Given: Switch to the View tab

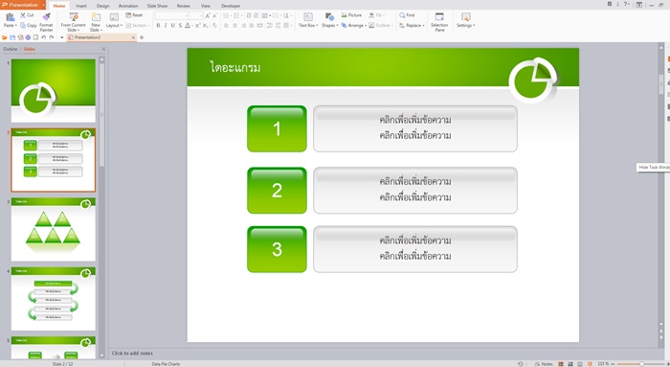Looking at the screenshot, I should click(206, 6).
